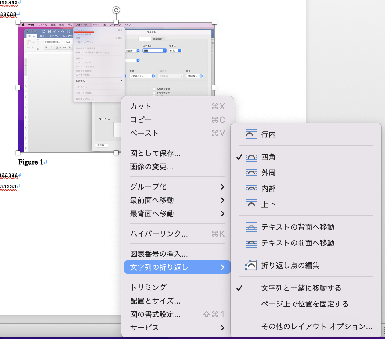Choose 図として保存…
The image size is (385, 339).
178,153
